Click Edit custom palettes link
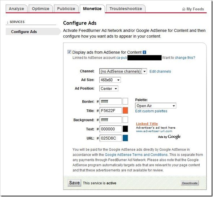Image resolution: width=213 pixels, height=197 pixels. point(151,111)
